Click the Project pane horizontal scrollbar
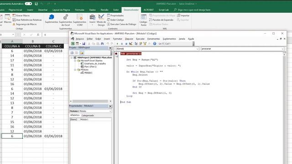Screen dimensions: 292x164 pos(90,101)
